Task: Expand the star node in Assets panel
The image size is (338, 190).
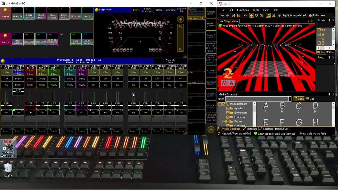Action: (x=319, y=34)
